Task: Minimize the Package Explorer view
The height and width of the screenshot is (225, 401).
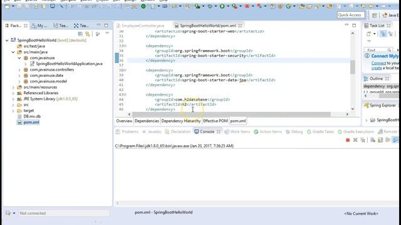Action: coord(98,25)
